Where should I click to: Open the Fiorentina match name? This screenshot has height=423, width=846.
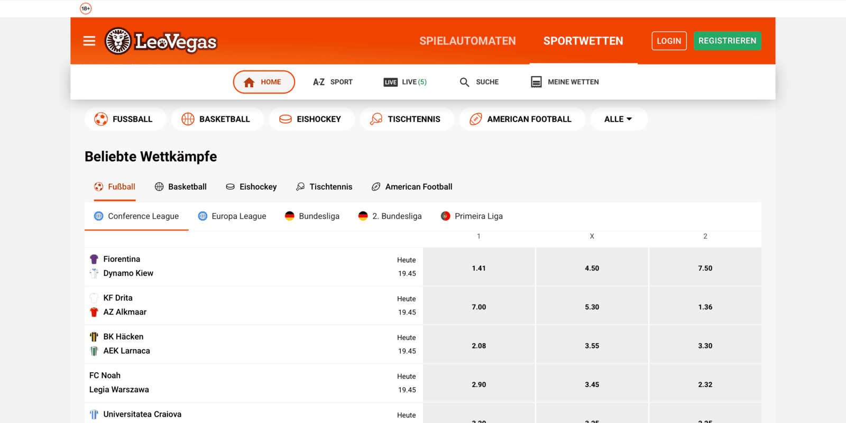pos(122,259)
